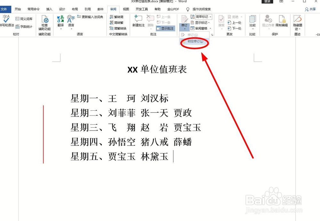Click the 星期一 line in document
This screenshot has width=320, height=221.
click(x=120, y=99)
